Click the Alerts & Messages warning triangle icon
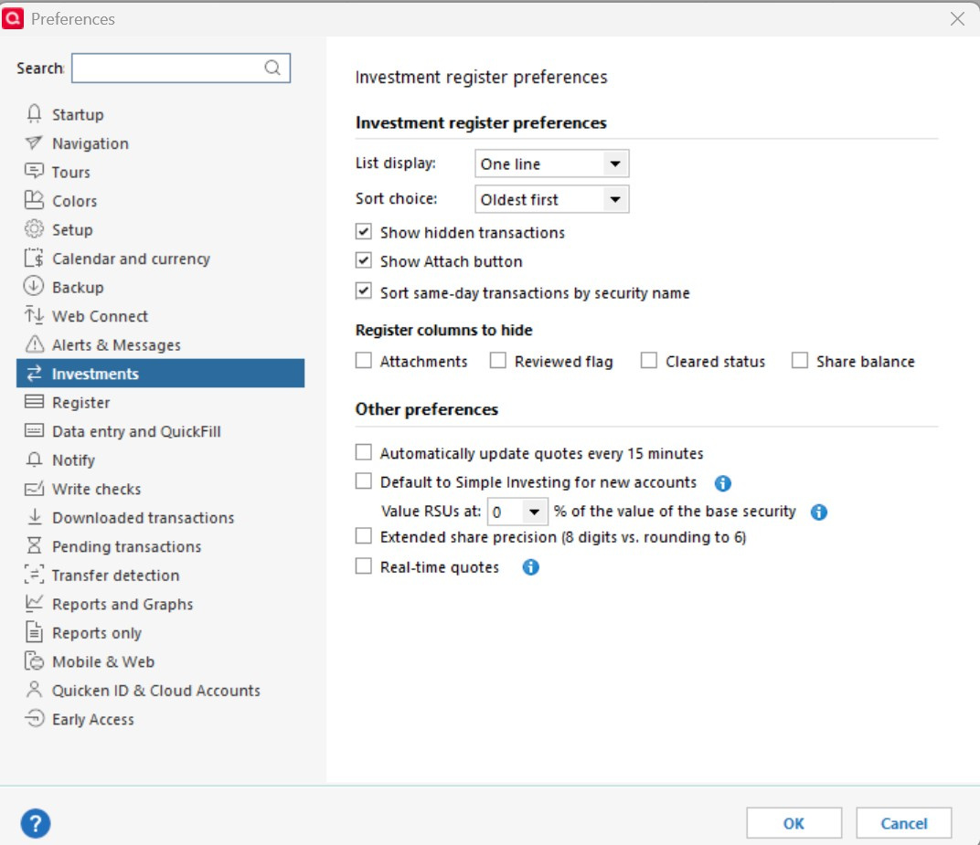 click(x=35, y=344)
